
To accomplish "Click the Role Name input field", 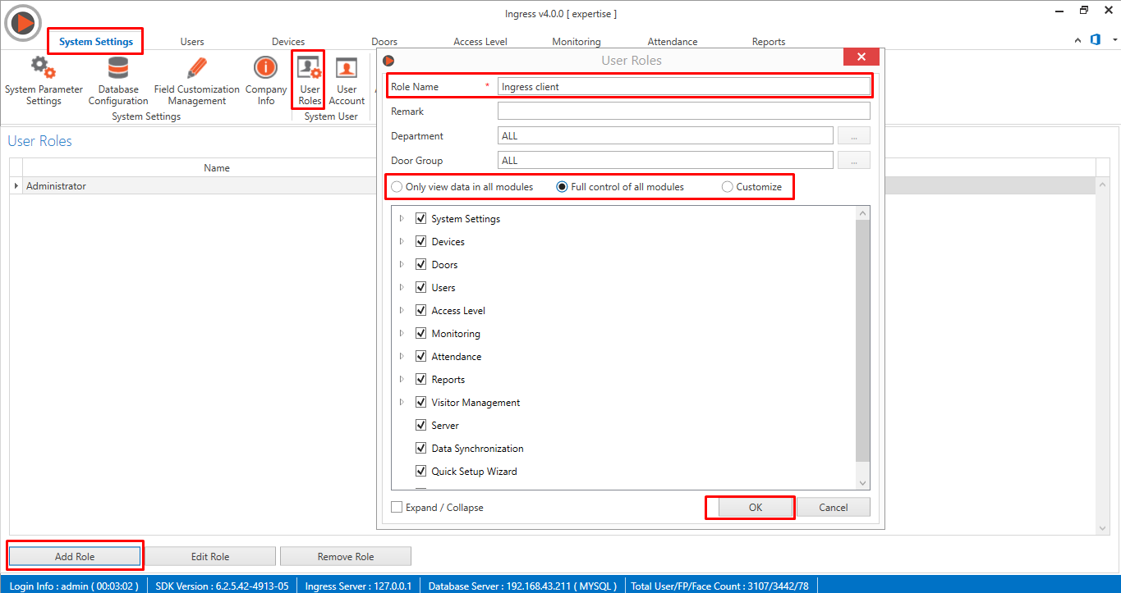I will [x=683, y=86].
